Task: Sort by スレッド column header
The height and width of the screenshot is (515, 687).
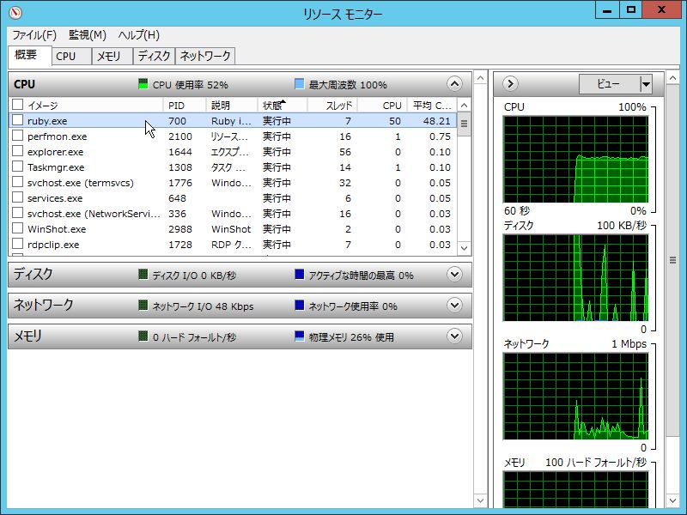Action: point(332,105)
